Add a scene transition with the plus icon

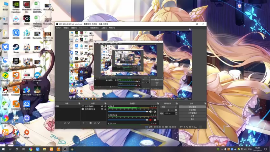pos(168,110)
